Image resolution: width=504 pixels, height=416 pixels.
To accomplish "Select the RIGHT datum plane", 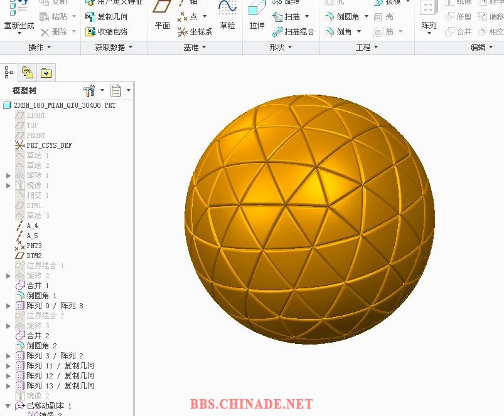I will click(30, 115).
